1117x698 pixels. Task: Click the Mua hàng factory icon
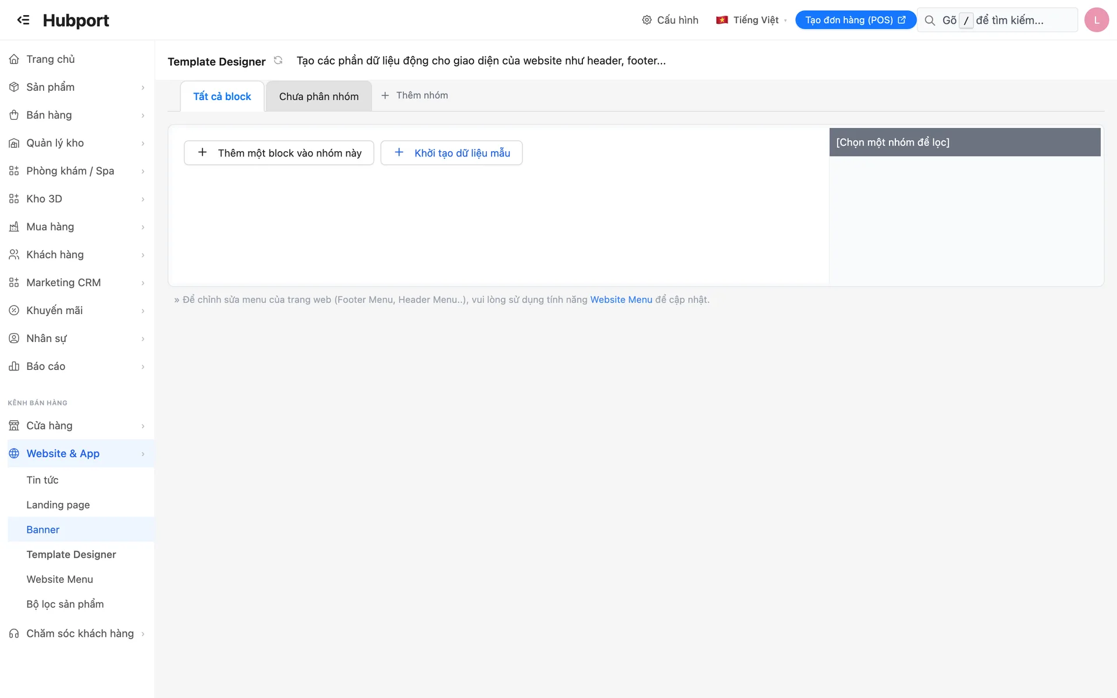(14, 227)
